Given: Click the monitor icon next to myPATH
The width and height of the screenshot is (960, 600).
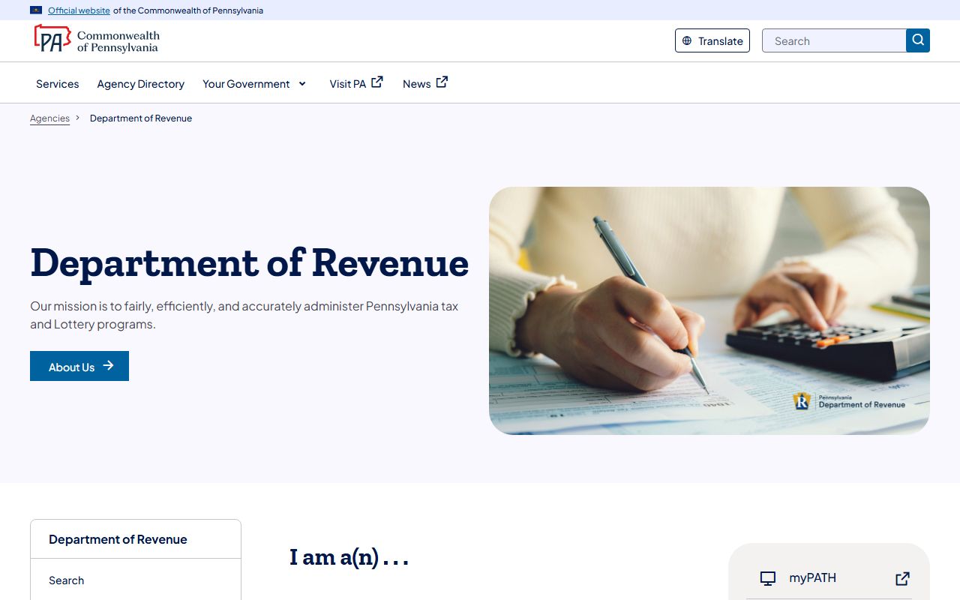Looking at the screenshot, I should point(768,578).
